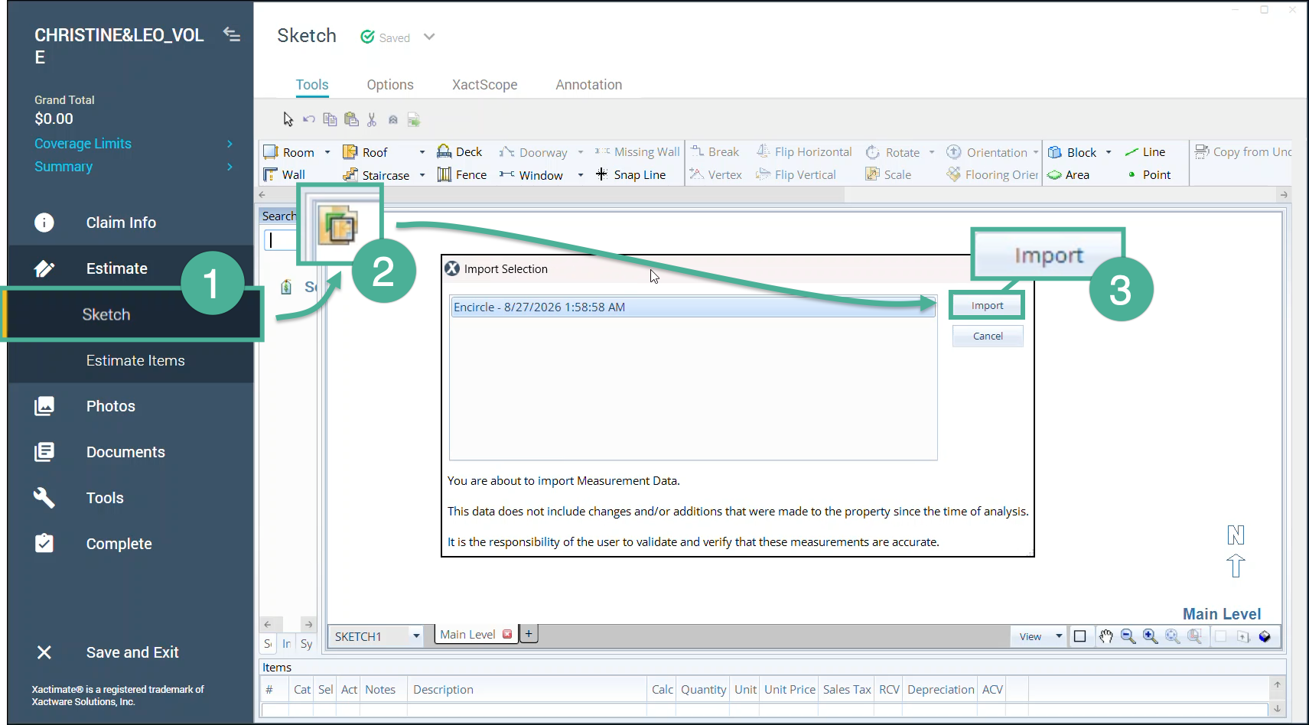
Task: Add a new level with plus button
Action: coord(529,634)
